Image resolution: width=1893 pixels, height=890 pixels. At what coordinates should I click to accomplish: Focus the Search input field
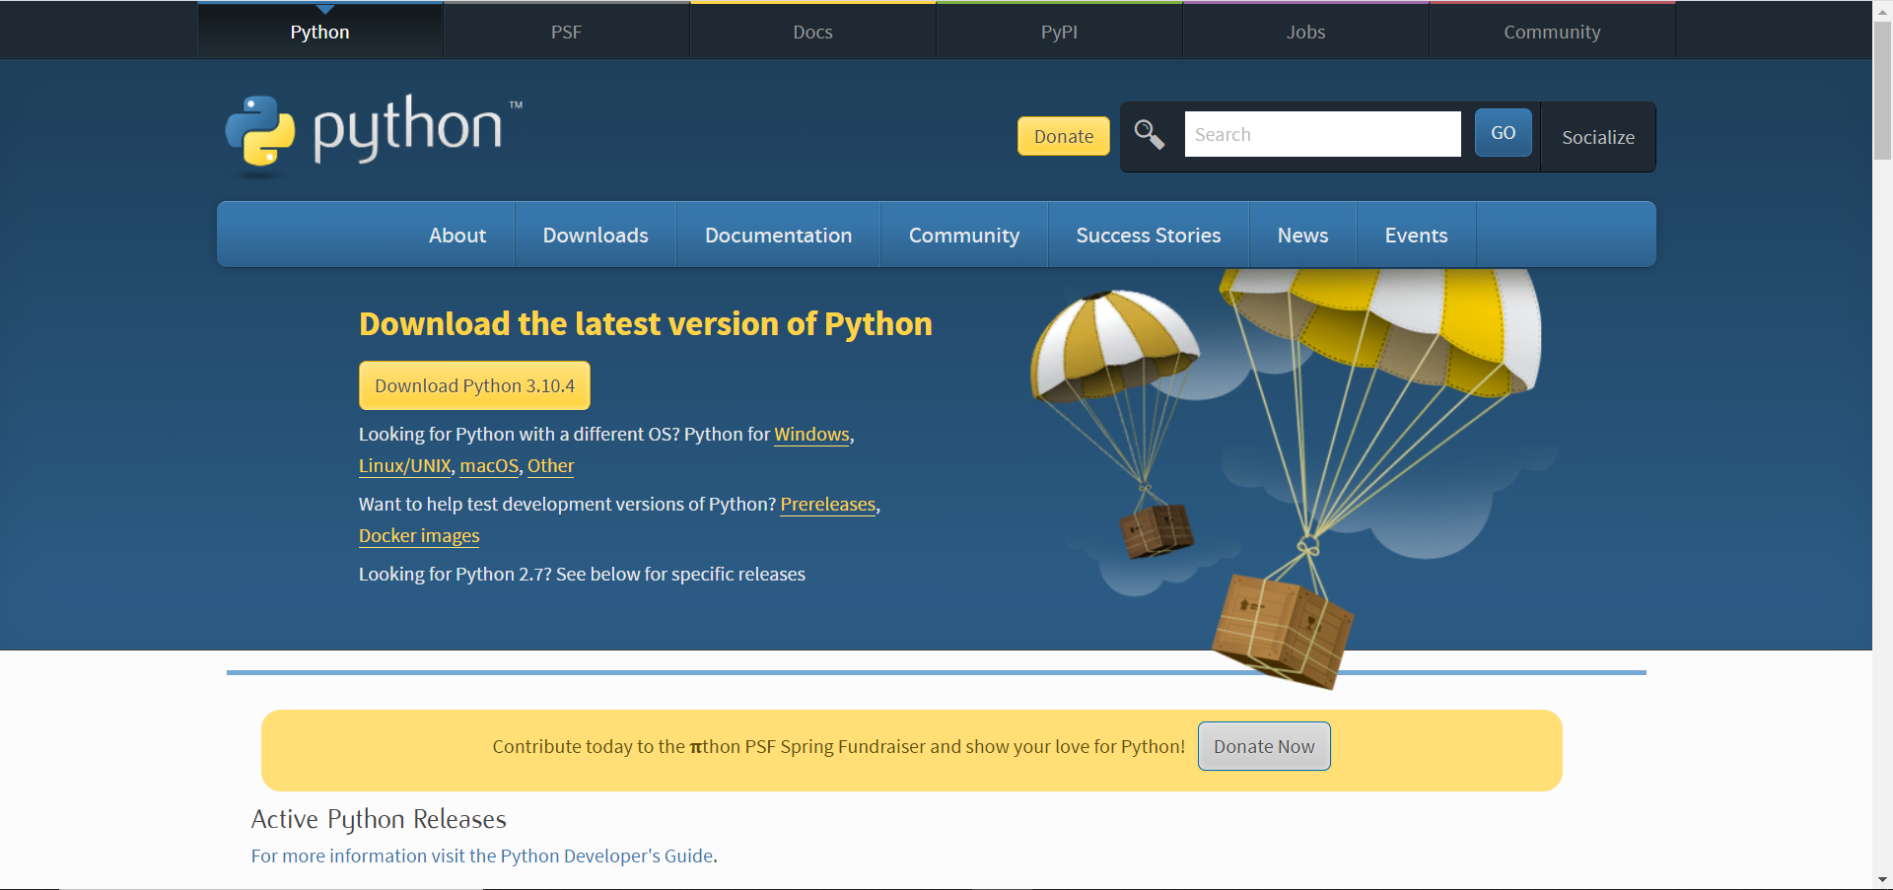[x=1323, y=134]
